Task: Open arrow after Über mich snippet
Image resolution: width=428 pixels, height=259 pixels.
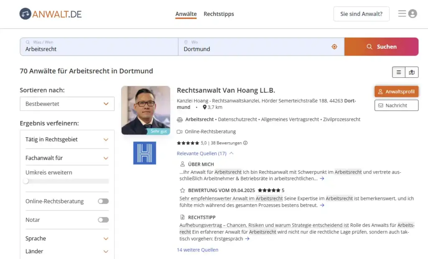Action: [322, 178]
